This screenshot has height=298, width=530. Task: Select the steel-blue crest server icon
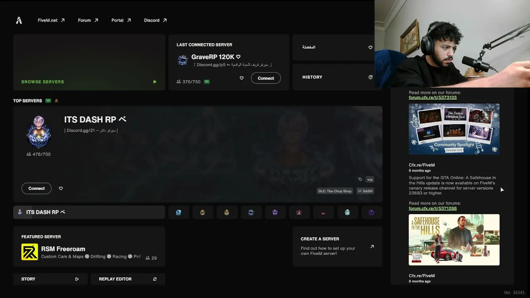pyautogui.click(x=251, y=212)
